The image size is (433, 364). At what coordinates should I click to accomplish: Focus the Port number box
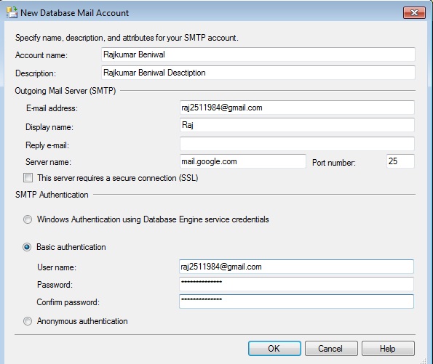click(x=400, y=161)
